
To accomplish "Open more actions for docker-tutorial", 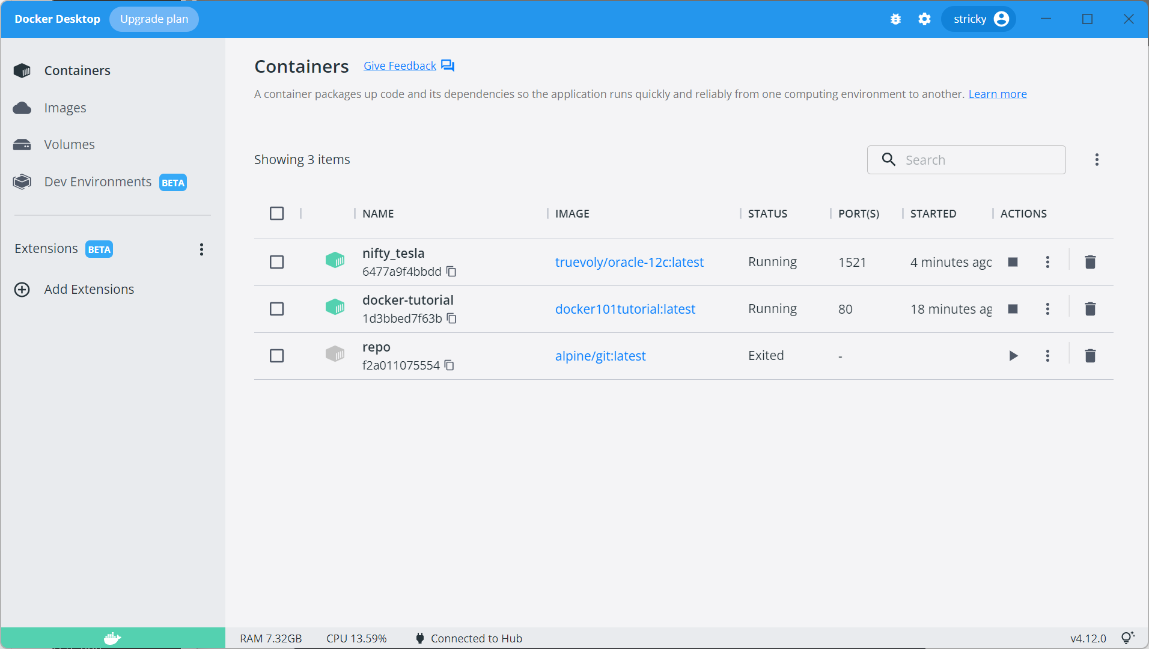I will (1047, 309).
